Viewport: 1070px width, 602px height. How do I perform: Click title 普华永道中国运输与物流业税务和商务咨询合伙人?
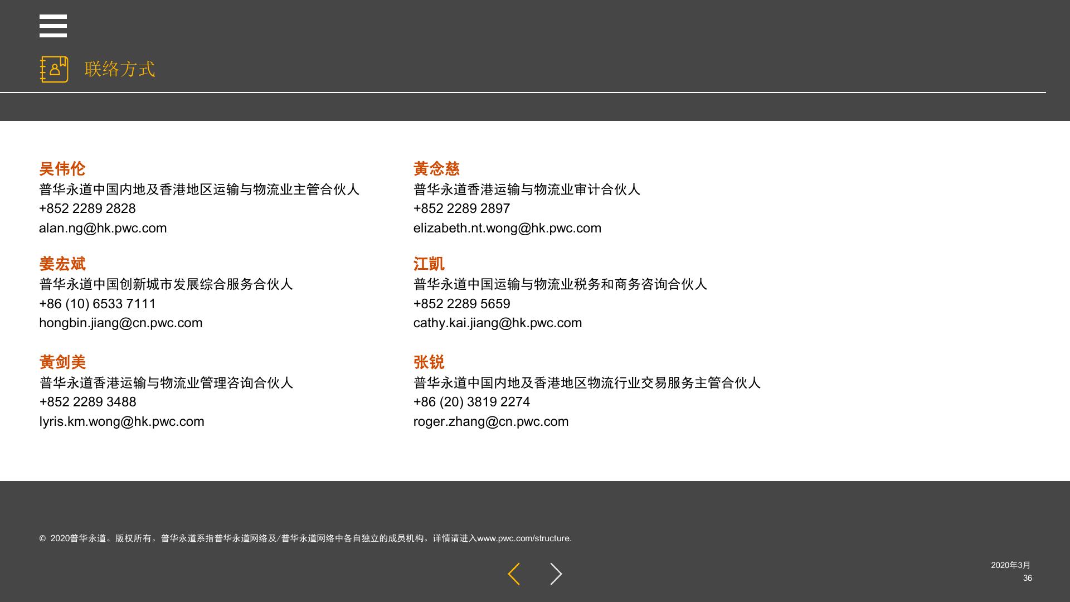click(560, 284)
